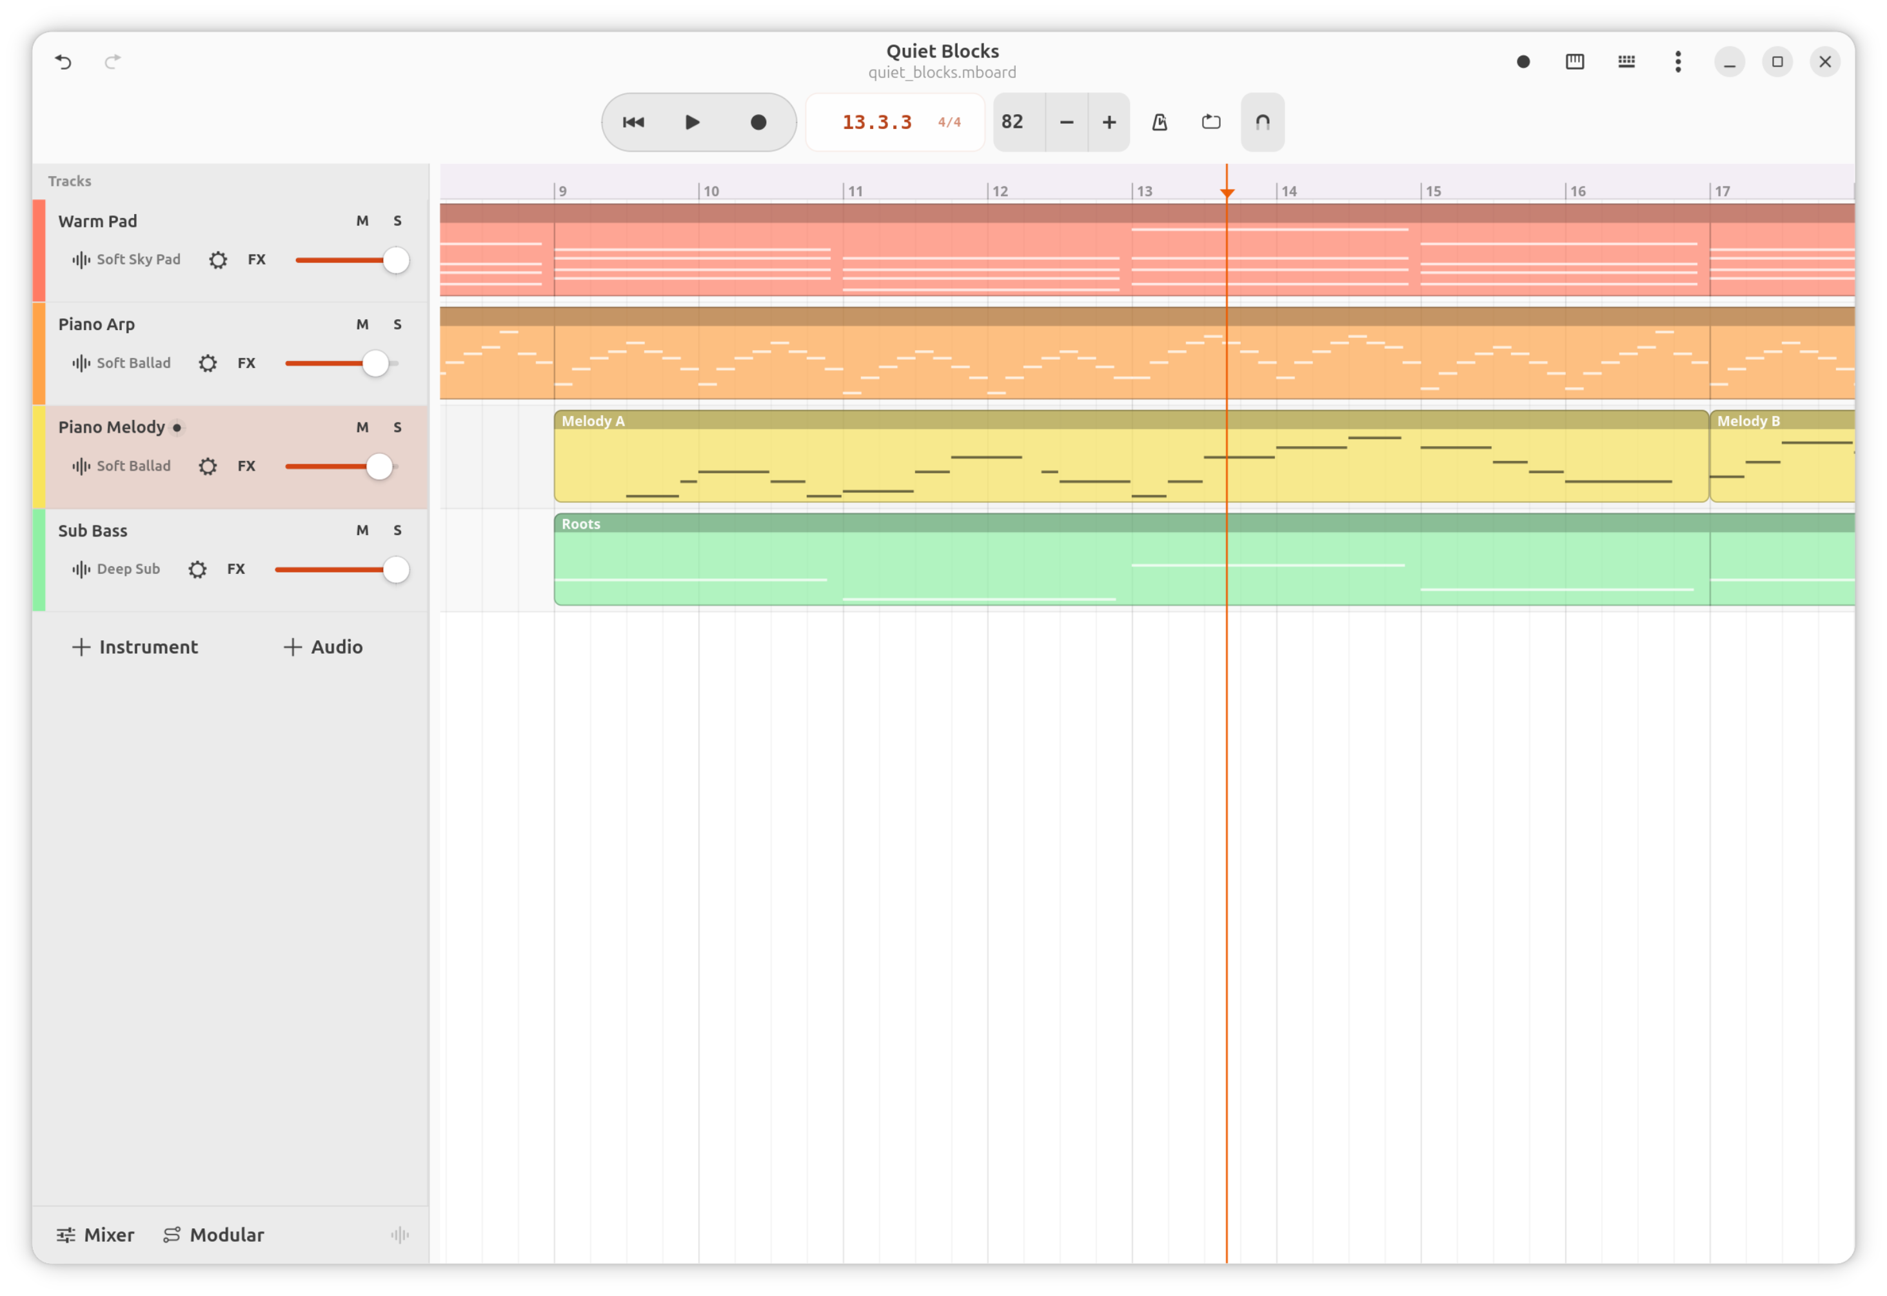Open the computer keyboard icon in header
The height and width of the screenshot is (1296, 1887).
click(x=1626, y=62)
